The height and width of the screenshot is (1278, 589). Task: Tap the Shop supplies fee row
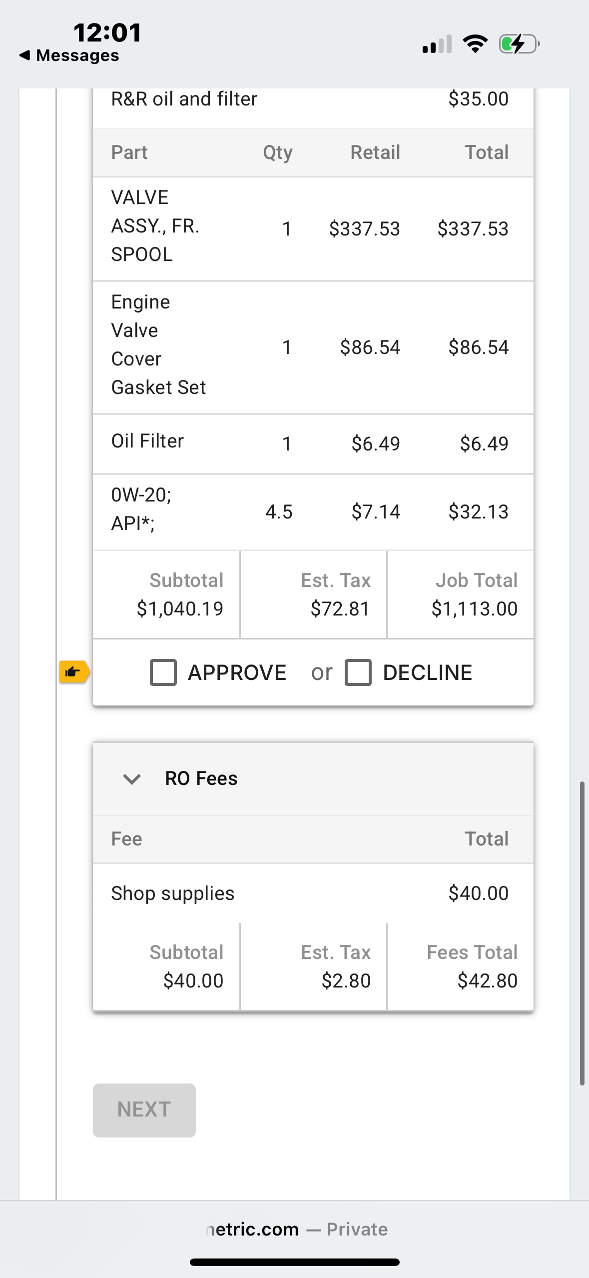[x=313, y=893]
